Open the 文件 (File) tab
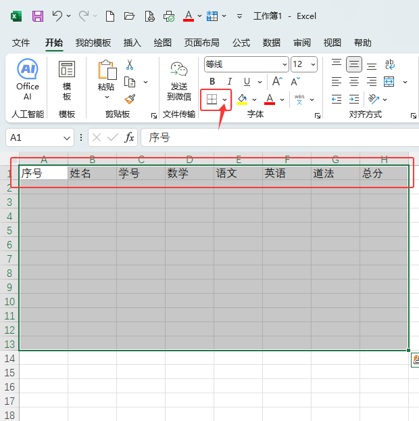The image size is (419, 421). click(x=21, y=43)
